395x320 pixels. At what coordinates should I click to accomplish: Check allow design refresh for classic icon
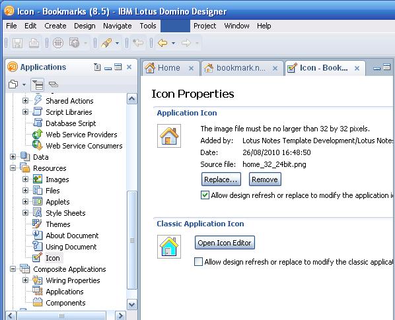click(198, 261)
